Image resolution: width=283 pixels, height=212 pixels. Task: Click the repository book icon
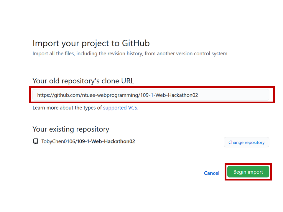(35, 142)
